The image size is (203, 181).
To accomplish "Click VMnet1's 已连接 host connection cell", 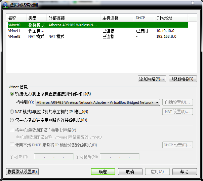I will (x=109, y=31).
